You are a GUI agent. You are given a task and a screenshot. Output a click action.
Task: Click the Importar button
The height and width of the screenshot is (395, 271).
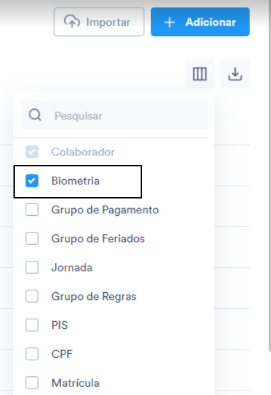tap(99, 22)
